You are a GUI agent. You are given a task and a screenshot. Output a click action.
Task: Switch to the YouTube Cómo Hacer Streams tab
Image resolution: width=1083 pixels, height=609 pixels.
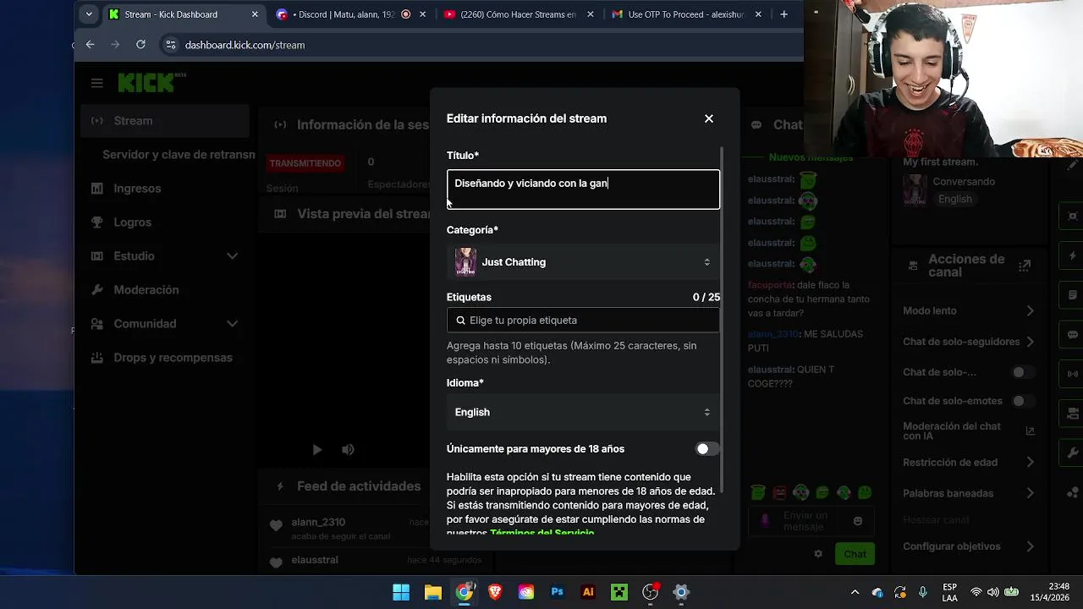tap(519, 14)
